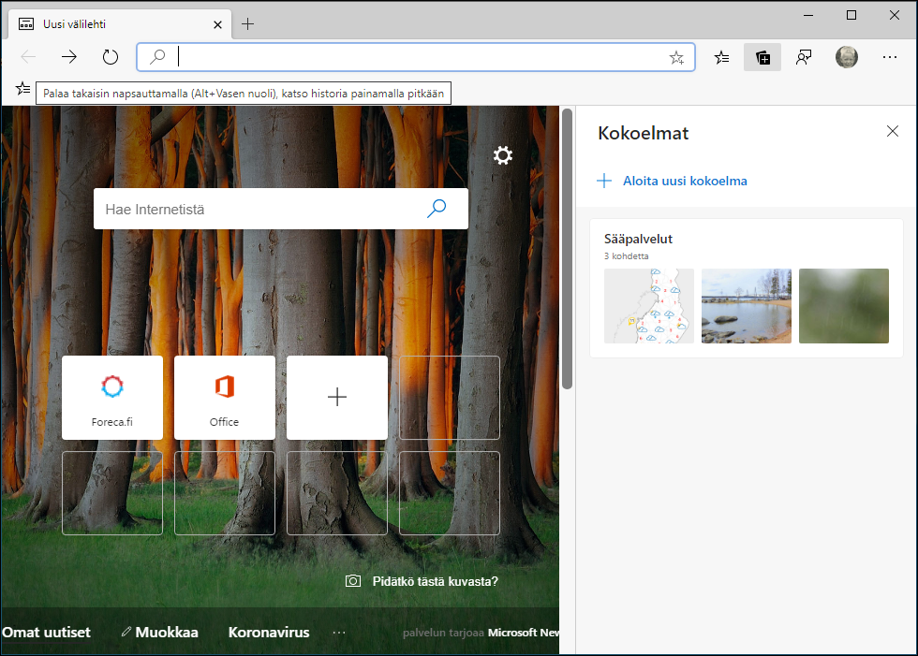Image resolution: width=918 pixels, height=656 pixels.
Task: Open the Collections icon in the toolbar
Action: [763, 57]
